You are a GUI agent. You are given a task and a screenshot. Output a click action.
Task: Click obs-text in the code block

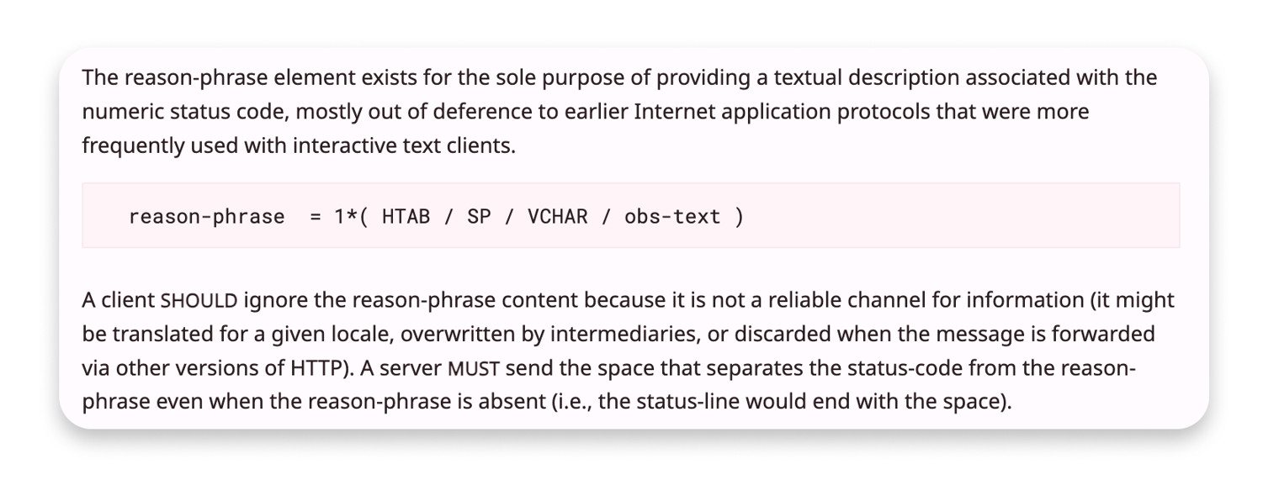(x=672, y=217)
